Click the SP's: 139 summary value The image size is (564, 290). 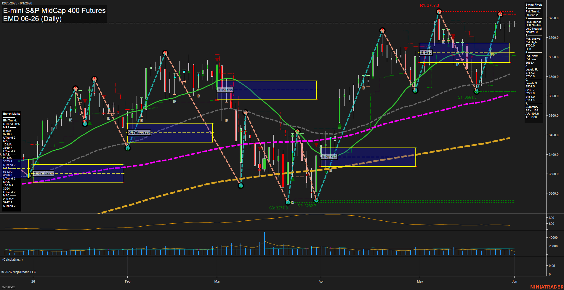pyautogui.click(x=532, y=110)
